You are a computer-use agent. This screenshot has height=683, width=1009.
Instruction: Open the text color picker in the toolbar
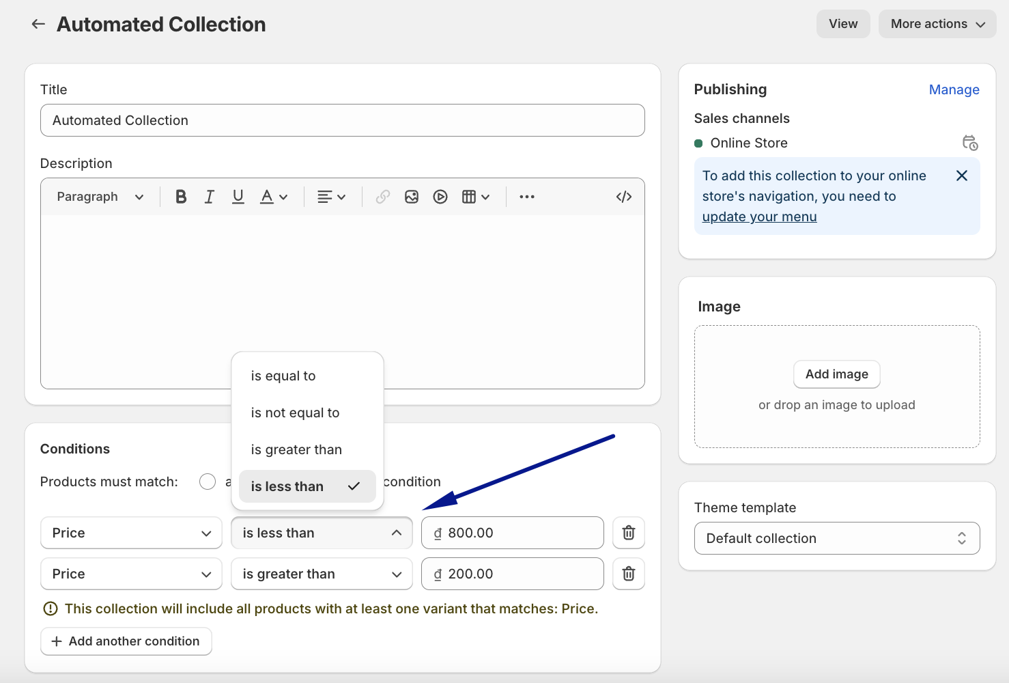pos(274,197)
